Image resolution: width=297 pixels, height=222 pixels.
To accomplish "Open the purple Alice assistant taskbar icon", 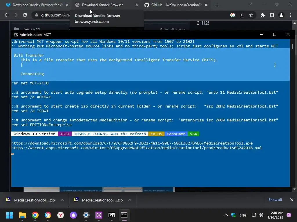I will [73, 215].
